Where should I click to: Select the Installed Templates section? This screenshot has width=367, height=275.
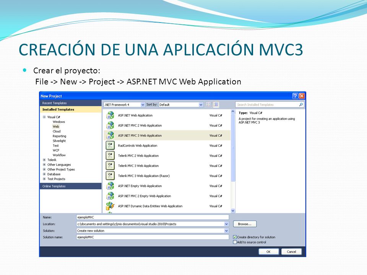[71, 110]
